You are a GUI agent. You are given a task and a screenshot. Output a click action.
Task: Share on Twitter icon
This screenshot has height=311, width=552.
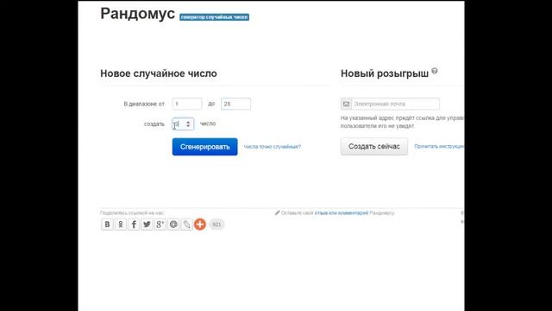[x=147, y=225]
